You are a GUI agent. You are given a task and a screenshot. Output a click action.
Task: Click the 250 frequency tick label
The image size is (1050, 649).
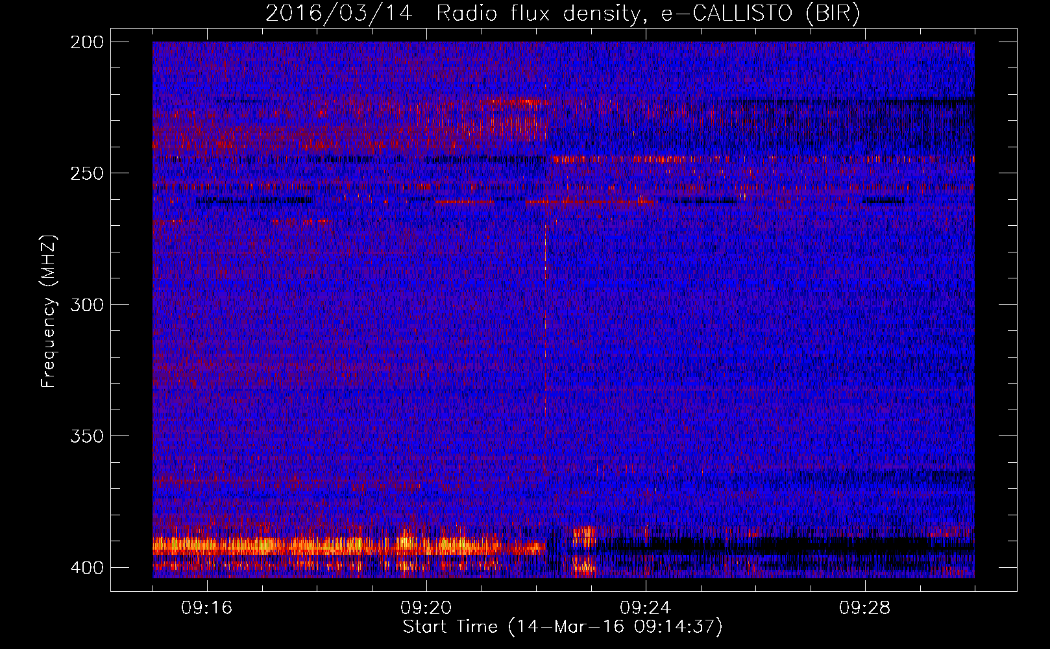pos(87,173)
